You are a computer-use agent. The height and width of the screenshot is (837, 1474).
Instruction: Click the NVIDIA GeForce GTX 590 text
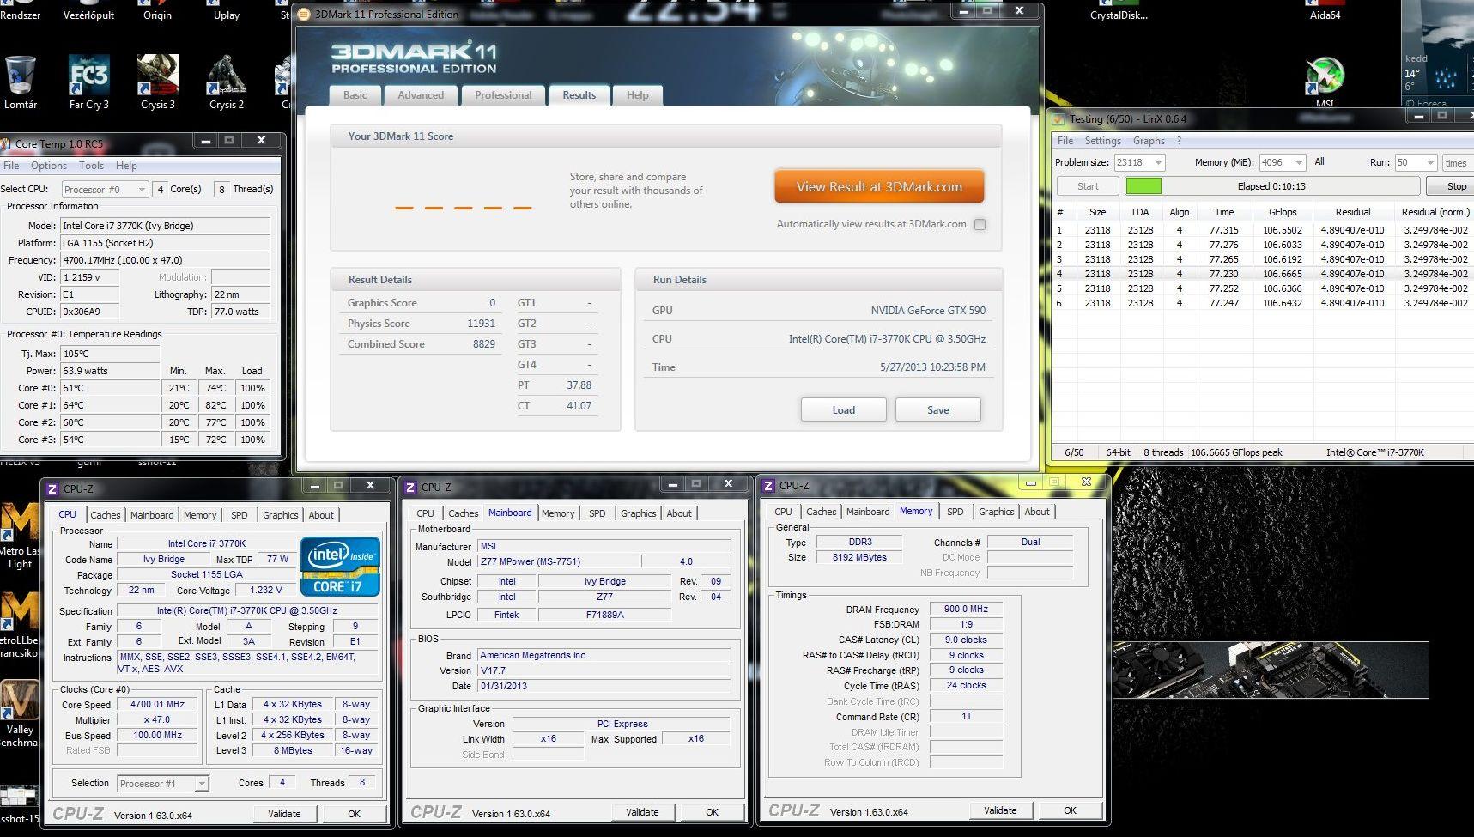pyautogui.click(x=928, y=311)
